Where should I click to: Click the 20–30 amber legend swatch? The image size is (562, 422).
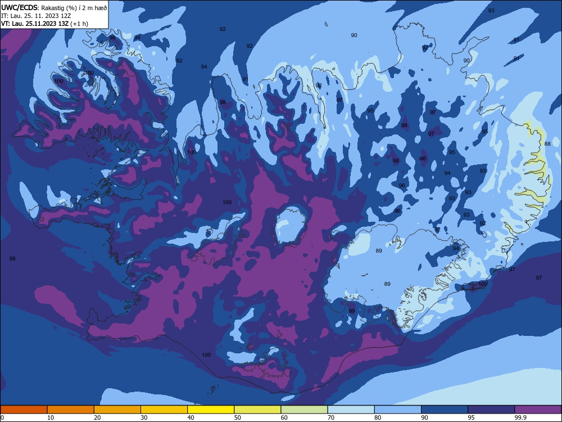coord(117,409)
